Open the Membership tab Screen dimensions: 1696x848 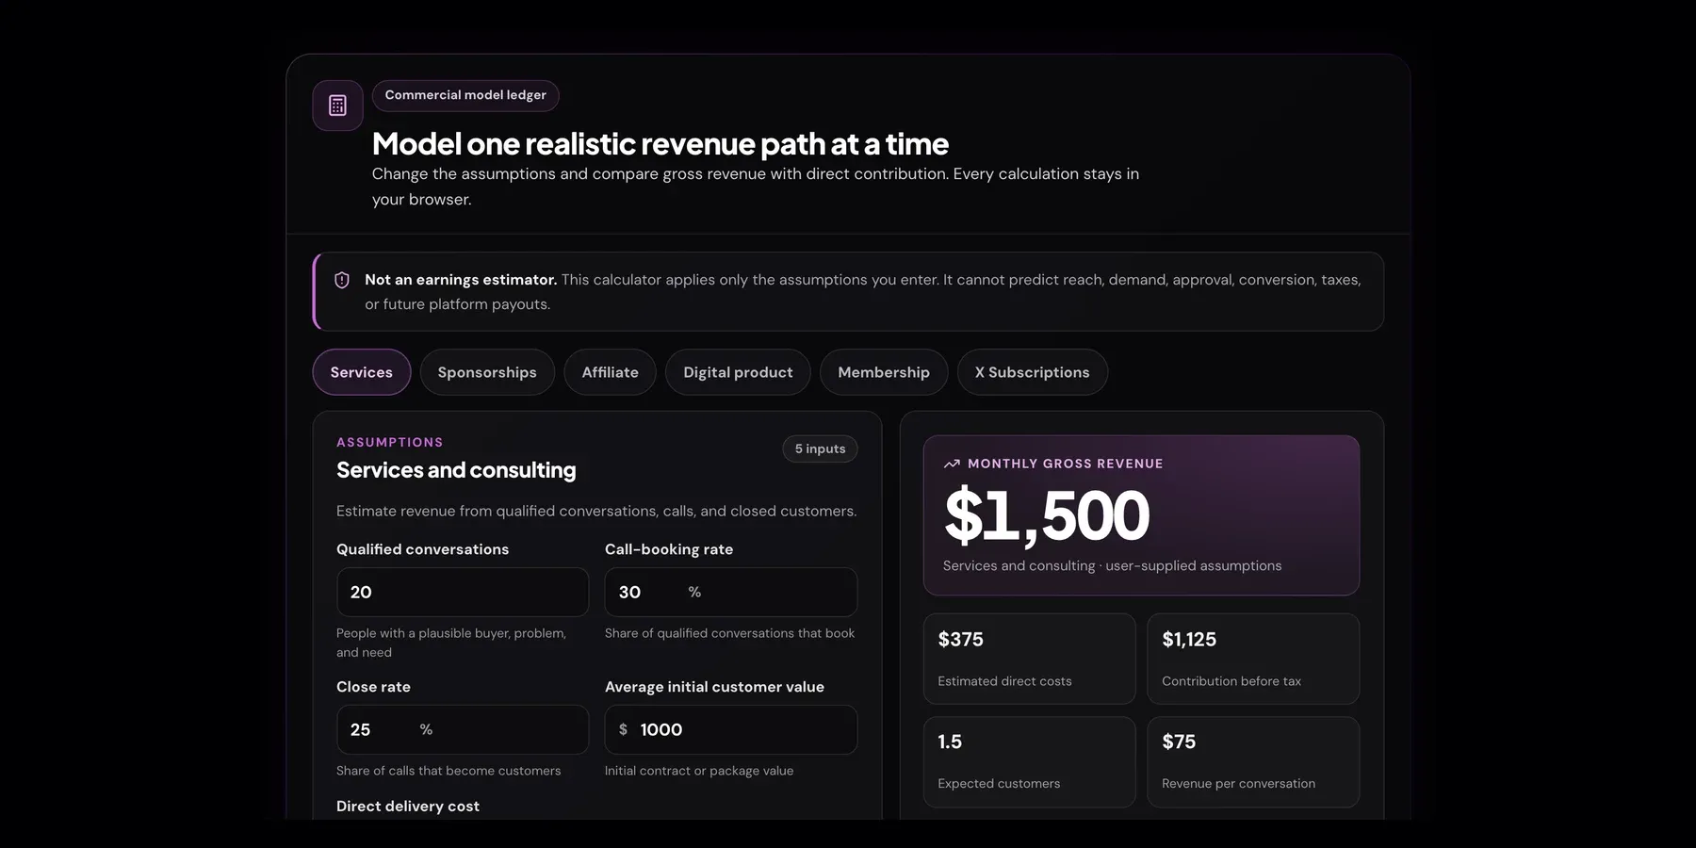tap(884, 372)
